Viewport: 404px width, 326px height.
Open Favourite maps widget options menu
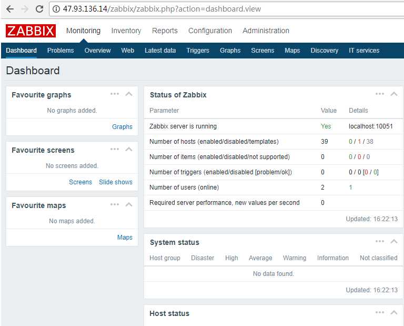(x=115, y=204)
